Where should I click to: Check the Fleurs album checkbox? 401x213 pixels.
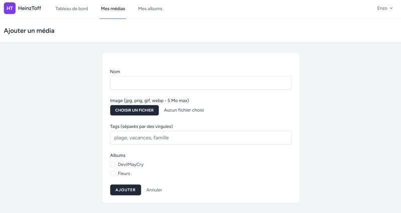(113, 173)
